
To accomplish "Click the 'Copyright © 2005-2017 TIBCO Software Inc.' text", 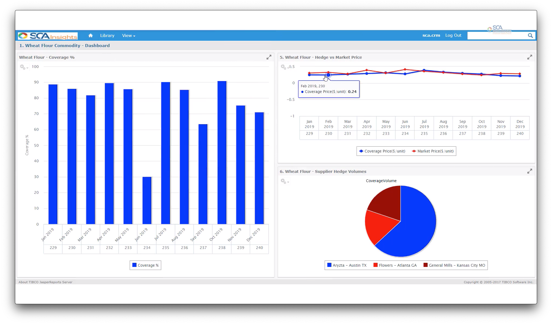I will (498, 282).
